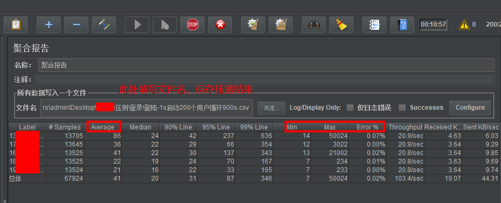Open Search with binoculars icon
Screen dimensions: 501x203
pos(314,25)
